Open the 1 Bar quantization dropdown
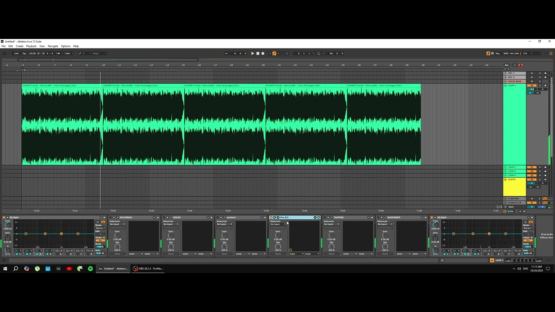Image resolution: width=555 pixels, height=312 pixels. (x=69, y=53)
